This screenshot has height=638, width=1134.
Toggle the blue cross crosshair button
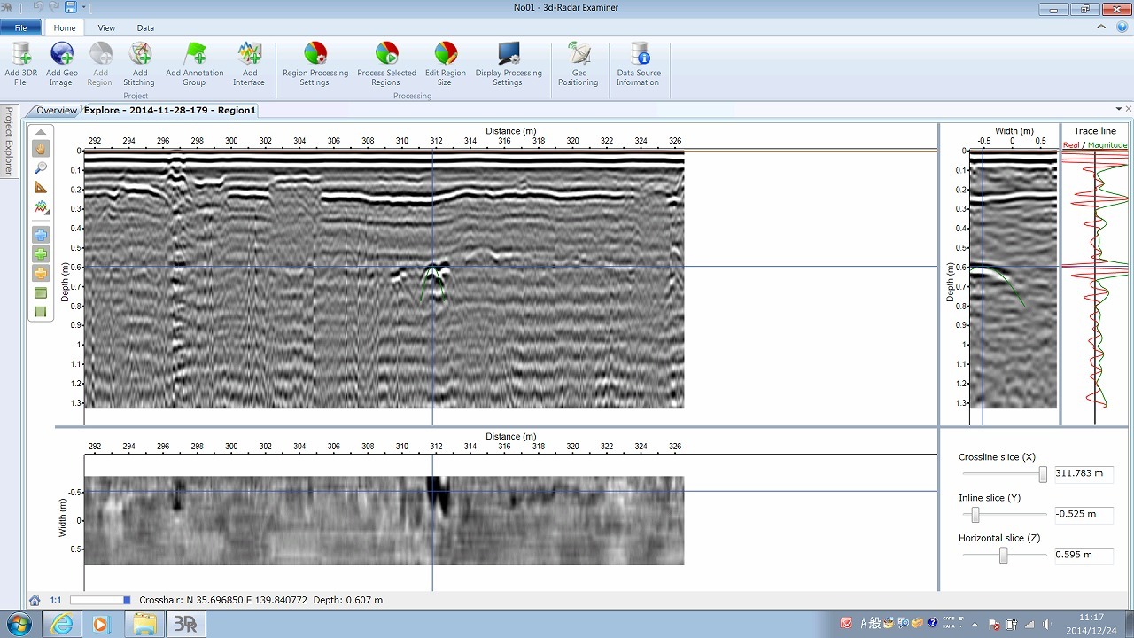tap(41, 235)
